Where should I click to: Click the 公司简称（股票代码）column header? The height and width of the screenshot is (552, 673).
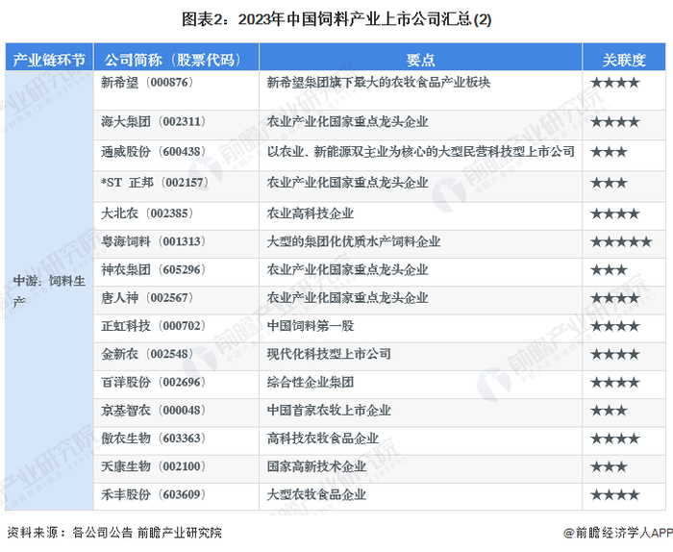[x=176, y=60]
